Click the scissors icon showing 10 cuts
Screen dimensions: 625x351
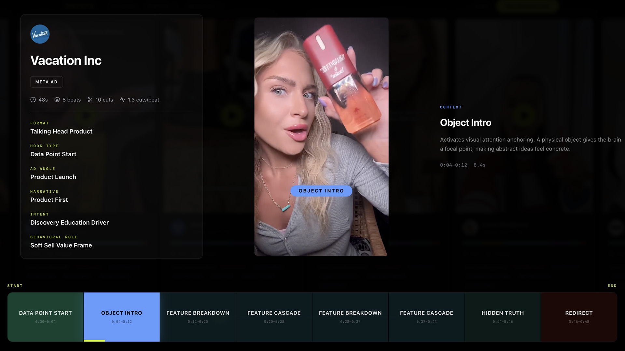tap(90, 100)
